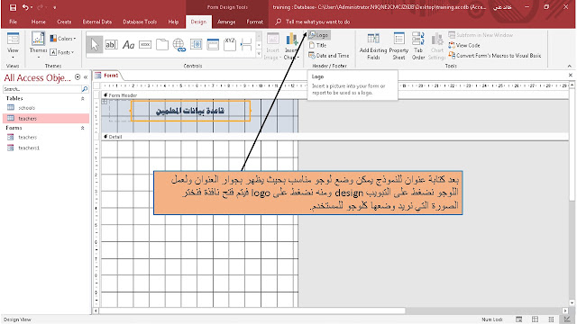Image resolution: width=577 pixels, height=324 pixels.
Task: Open the Help tab
Action: point(173,22)
